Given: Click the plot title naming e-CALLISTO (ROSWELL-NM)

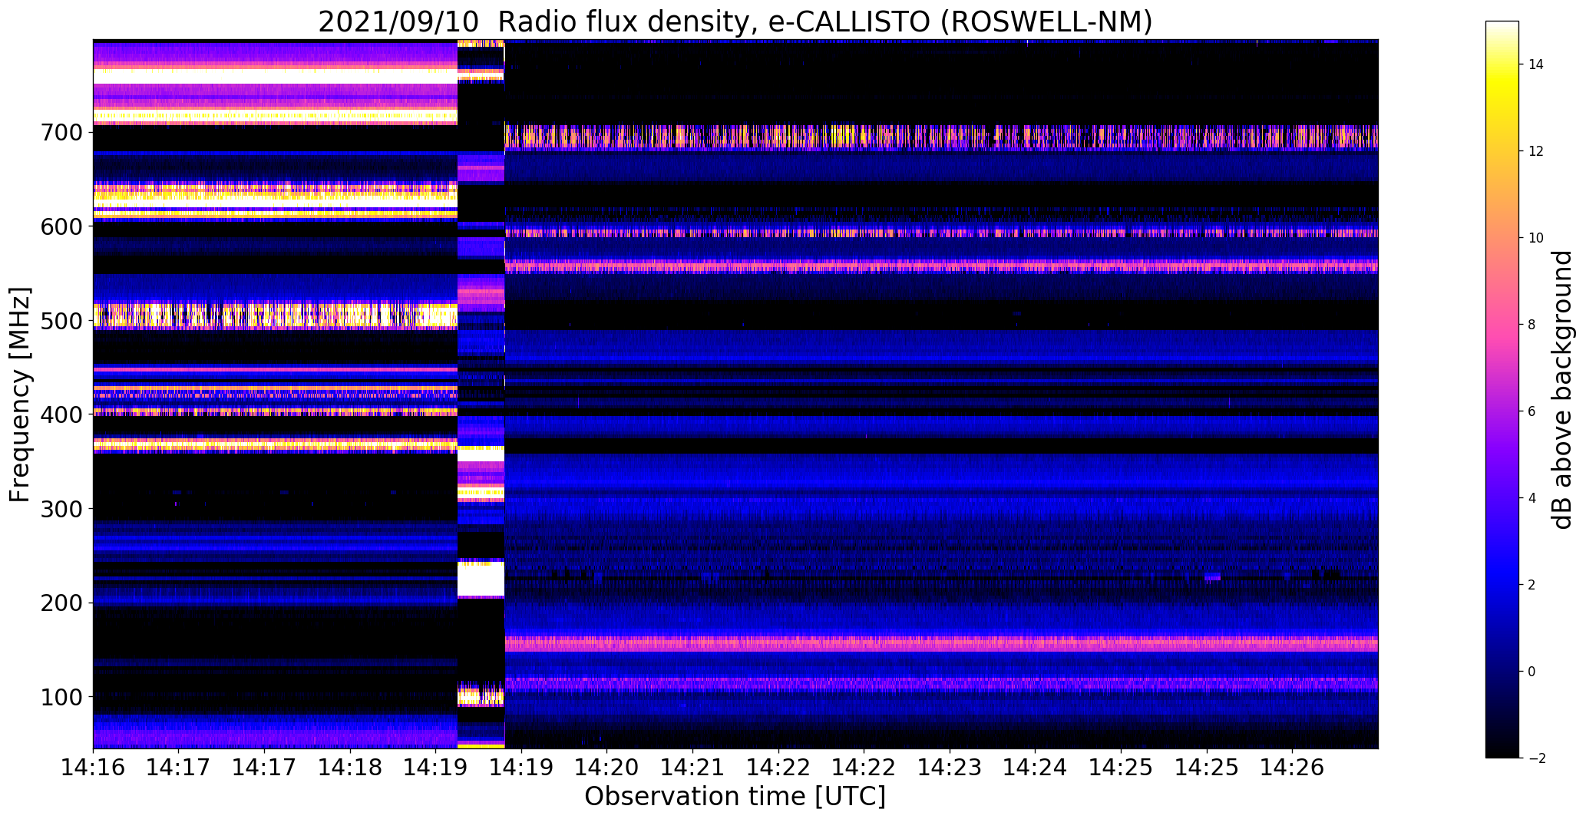Looking at the screenshot, I should 735,21.
